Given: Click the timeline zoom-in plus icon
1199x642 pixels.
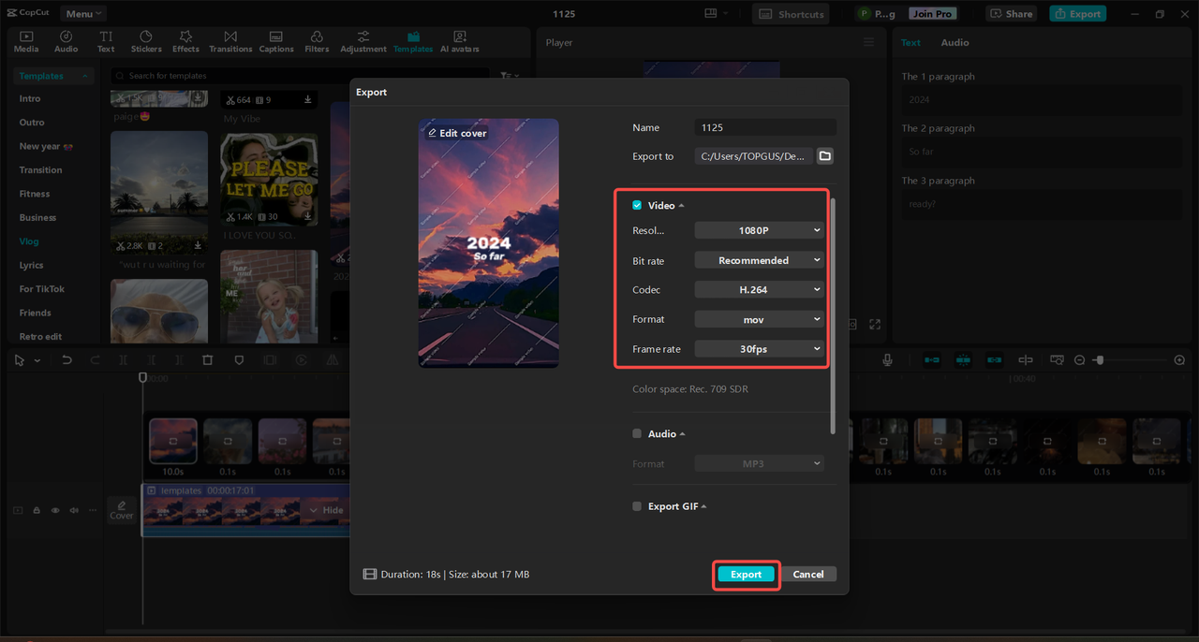Looking at the screenshot, I should 1179,360.
